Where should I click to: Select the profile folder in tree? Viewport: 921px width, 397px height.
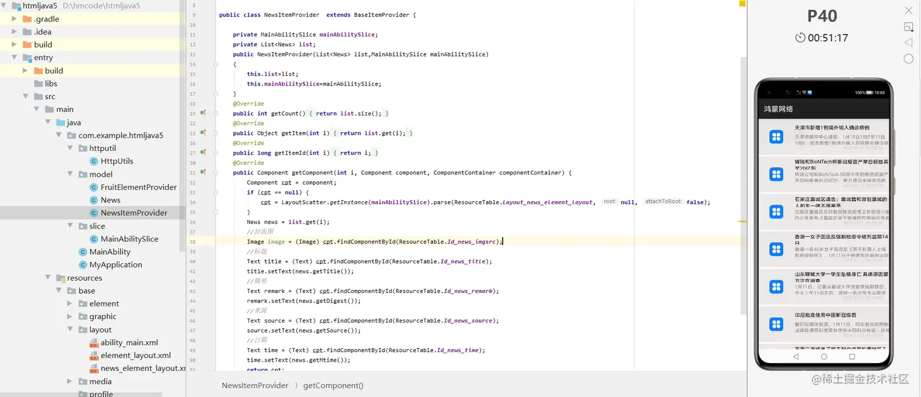(x=101, y=393)
